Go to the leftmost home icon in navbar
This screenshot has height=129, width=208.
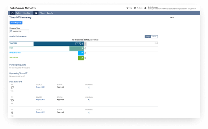(x=13, y=13)
